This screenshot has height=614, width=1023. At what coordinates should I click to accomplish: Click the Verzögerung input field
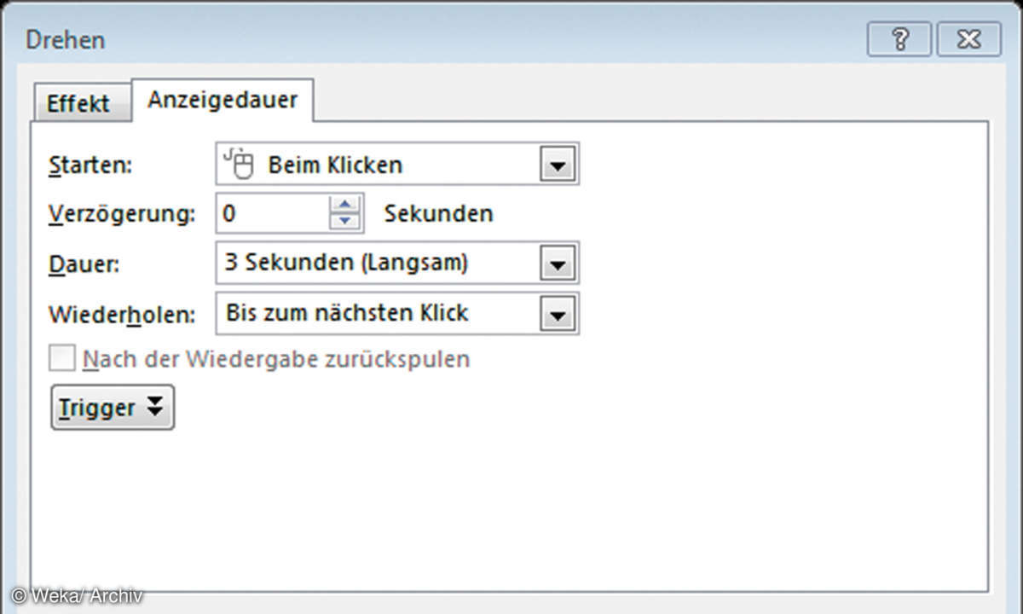coord(273,213)
